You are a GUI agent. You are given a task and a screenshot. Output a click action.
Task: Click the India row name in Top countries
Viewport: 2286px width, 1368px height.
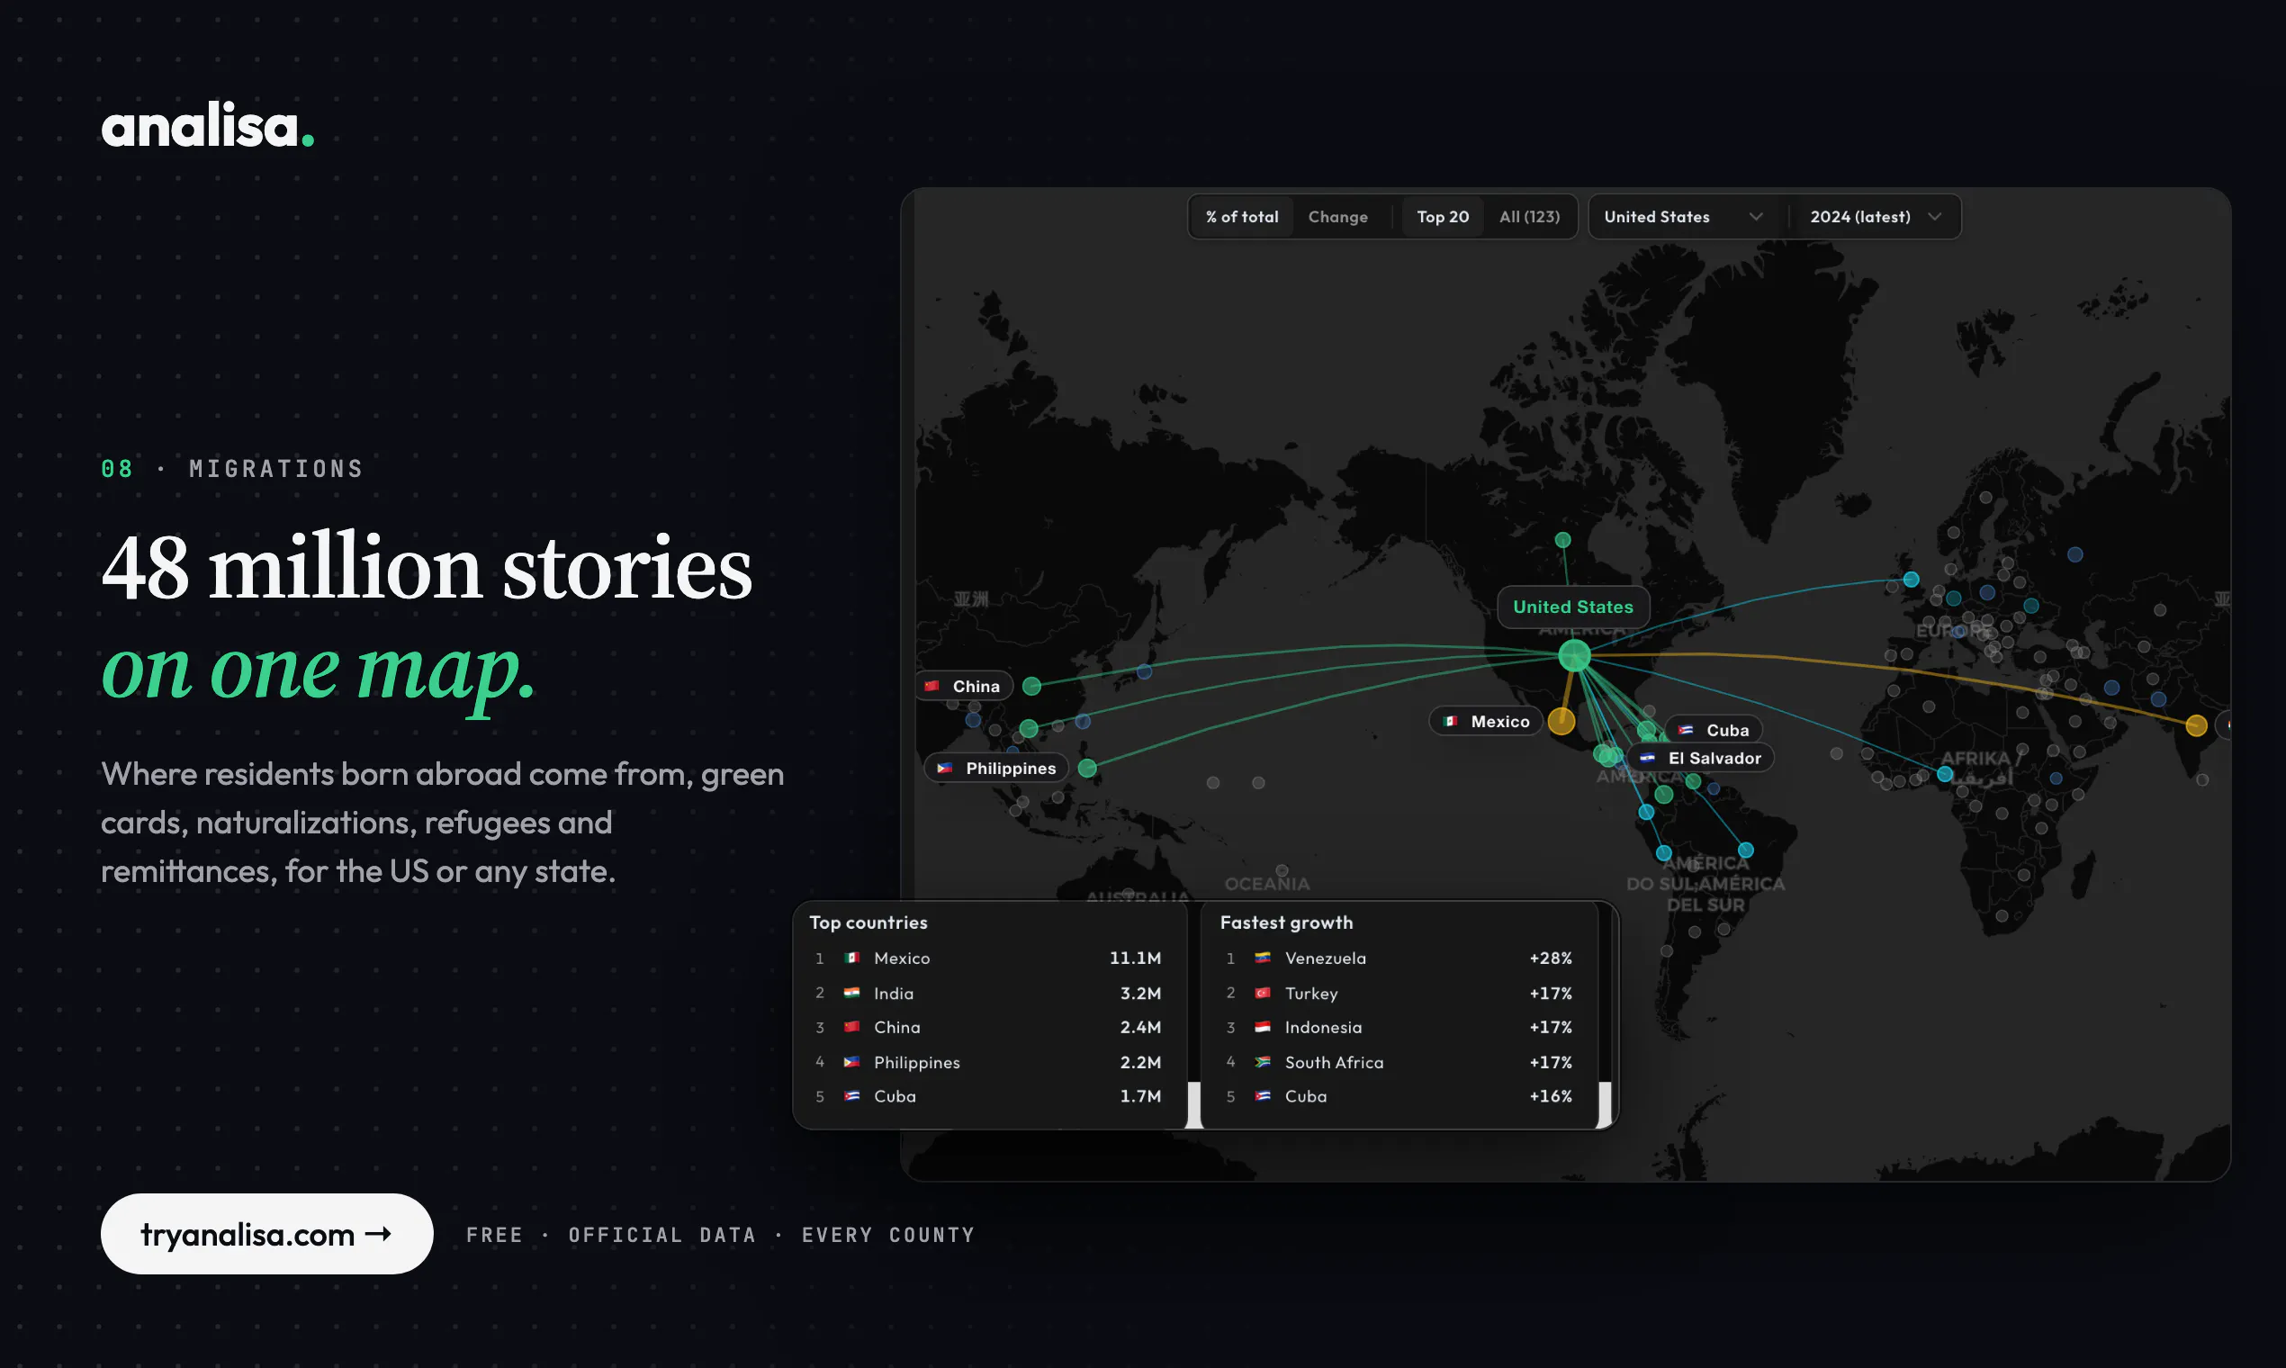tap(893, 993)
